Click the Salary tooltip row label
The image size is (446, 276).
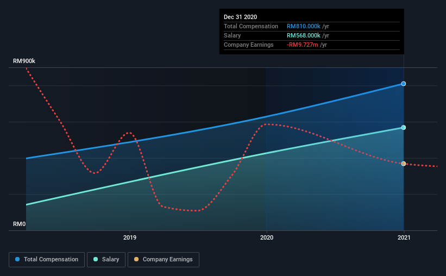pyautogui.click(x=232, y=35)
